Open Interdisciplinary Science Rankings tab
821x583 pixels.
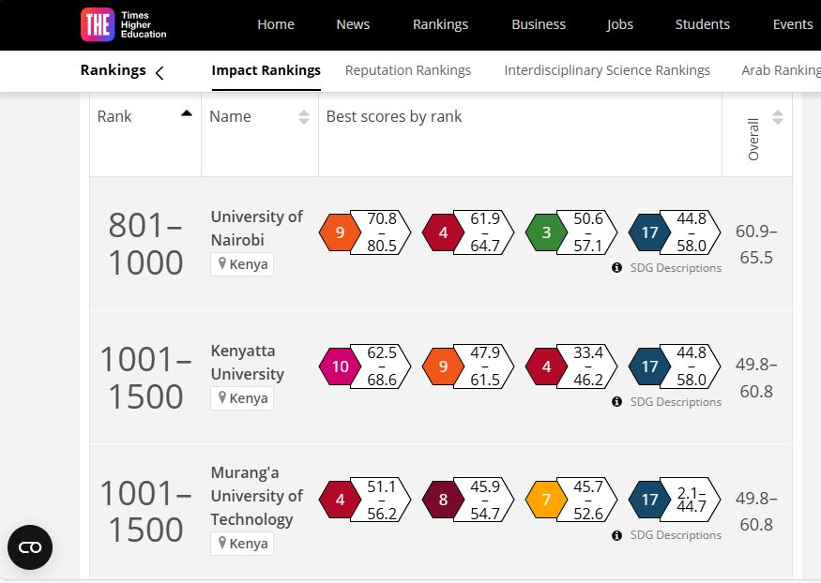pos(607,70)
